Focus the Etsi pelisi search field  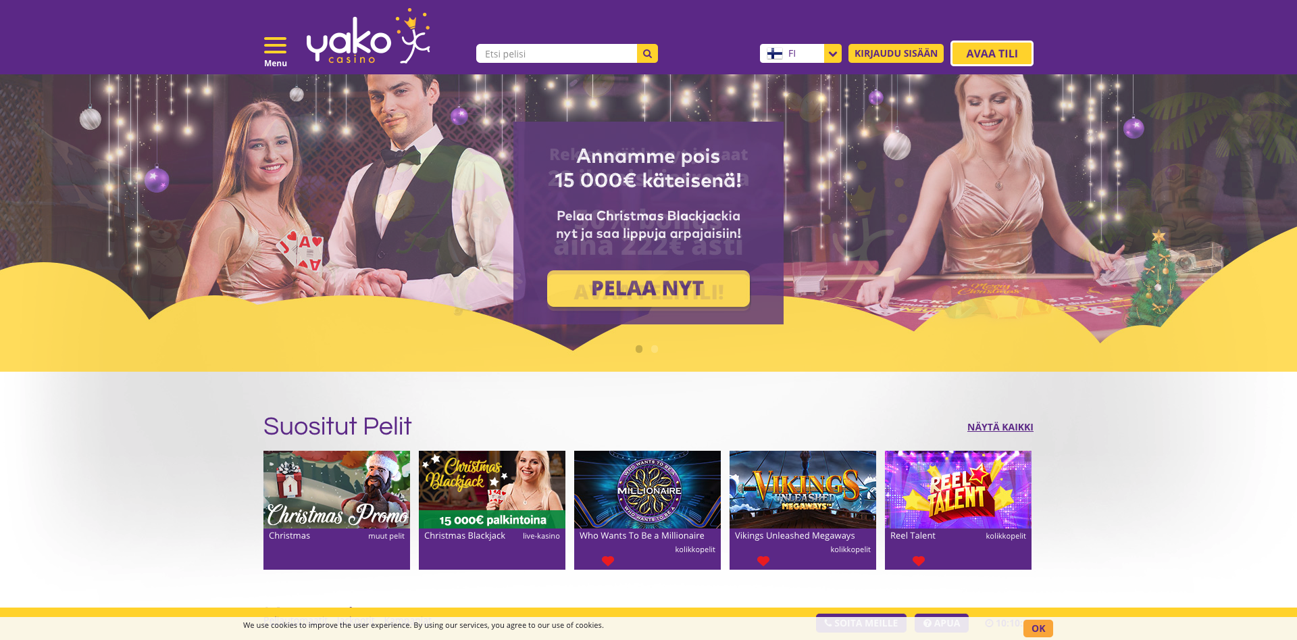[x=557, y=53]
